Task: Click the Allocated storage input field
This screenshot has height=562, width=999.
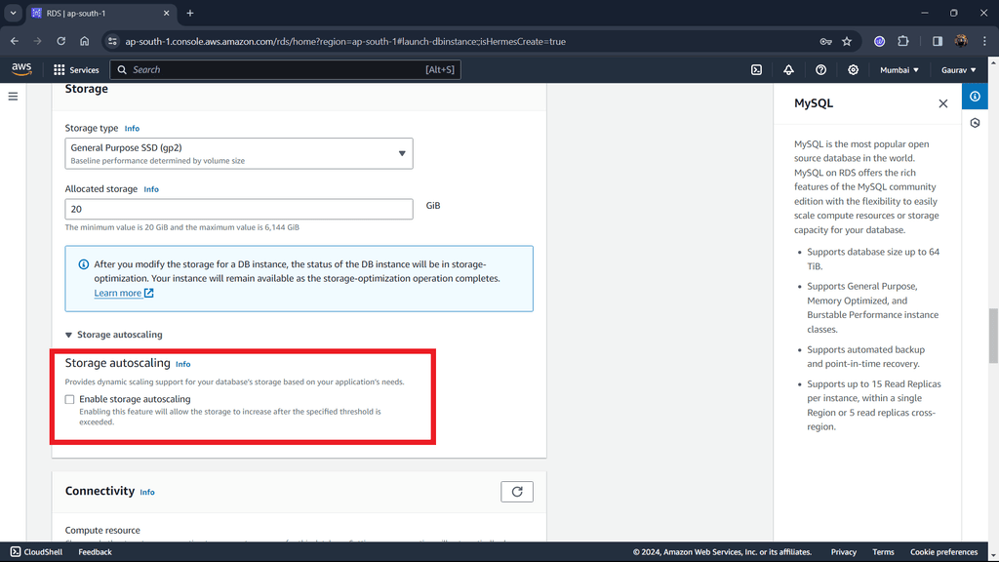Action: coord(239,209)
